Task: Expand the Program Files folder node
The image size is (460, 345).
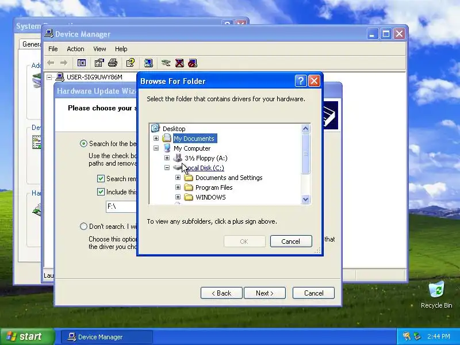Action: [178, 187]
